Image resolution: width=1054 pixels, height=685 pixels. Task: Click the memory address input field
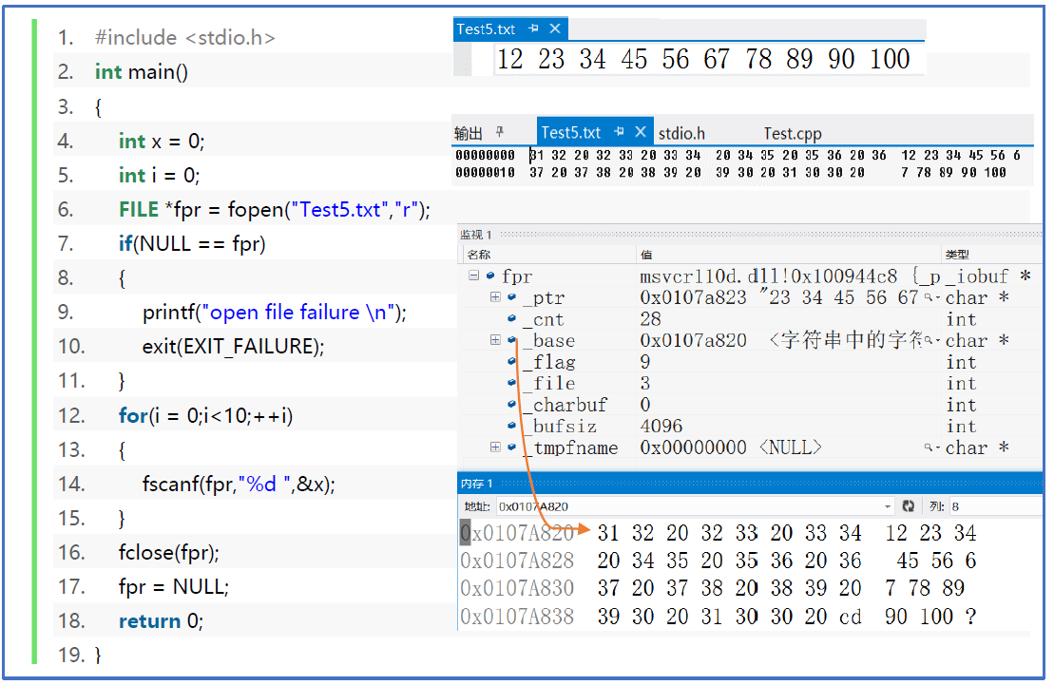coord(684,506)
